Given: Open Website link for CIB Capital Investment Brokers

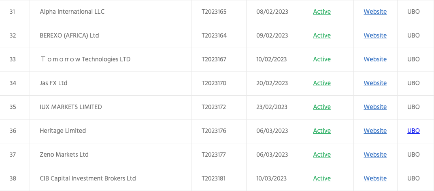Looking at the screenshot, I should pos(375,178).
